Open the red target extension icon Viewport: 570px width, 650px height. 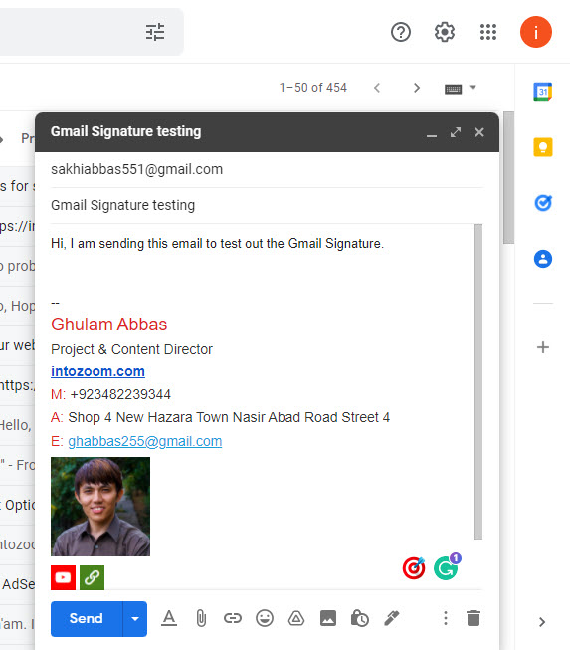pos(414,568)
